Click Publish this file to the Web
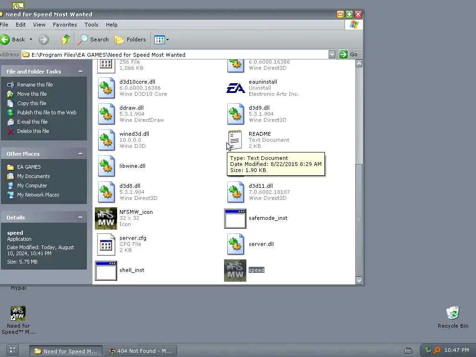The width and height of the screenshot is (476, 357). coord(47,112)
